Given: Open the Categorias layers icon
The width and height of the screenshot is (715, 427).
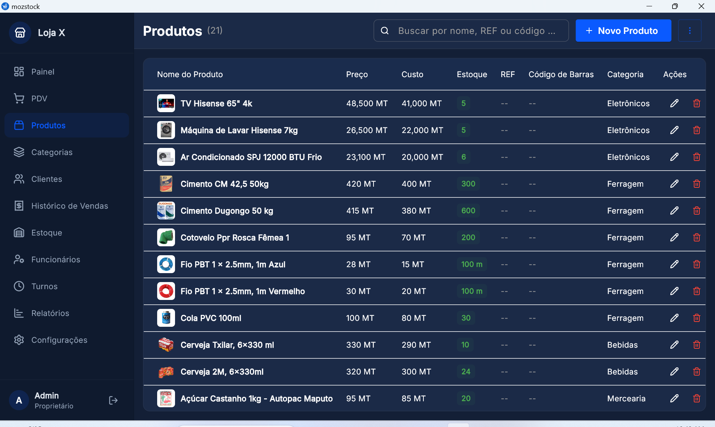Looking at the screenshot, I should (19, 152).
